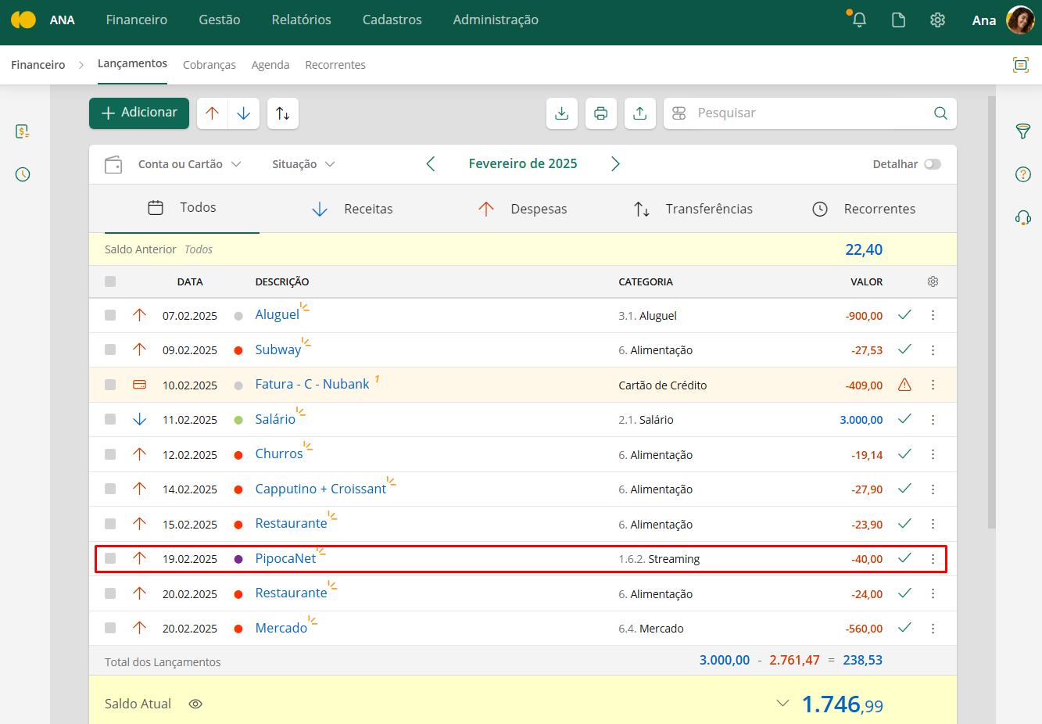Image resolution: width=1042 pixels, height=724 pixels.
Task: Check the Aluguel row checkbox
Action: pos(110,315)
